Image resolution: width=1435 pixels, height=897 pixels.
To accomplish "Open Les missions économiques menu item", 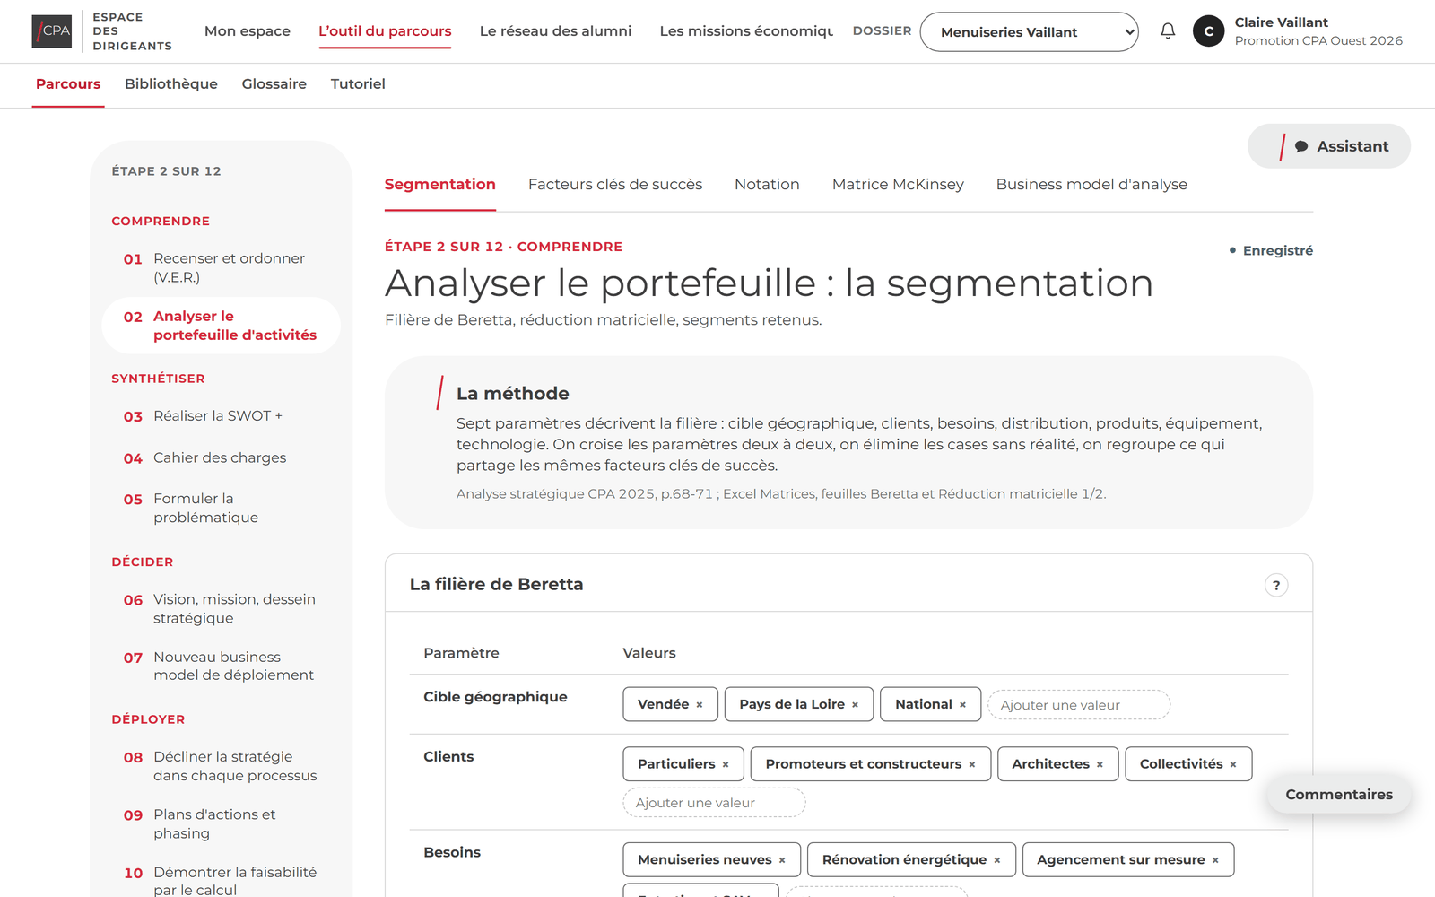I will [x=746, y=31].
